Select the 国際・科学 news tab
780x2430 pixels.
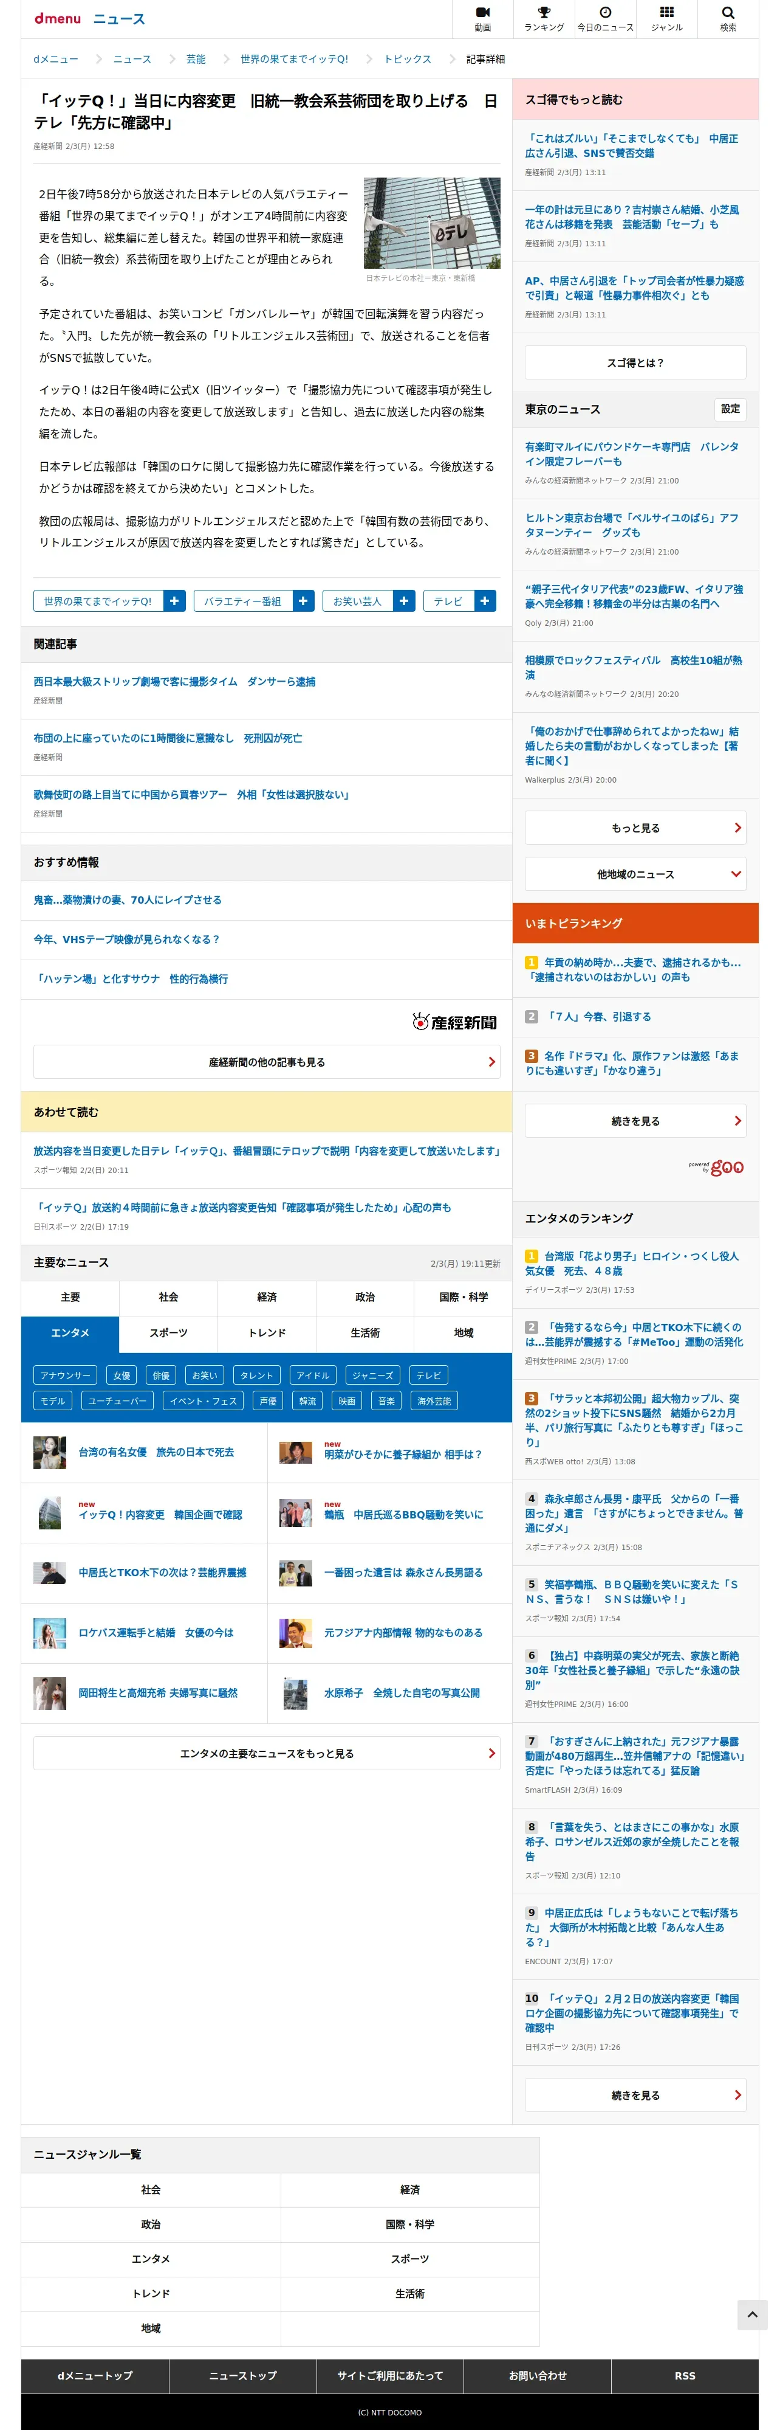pos(464,1298)
